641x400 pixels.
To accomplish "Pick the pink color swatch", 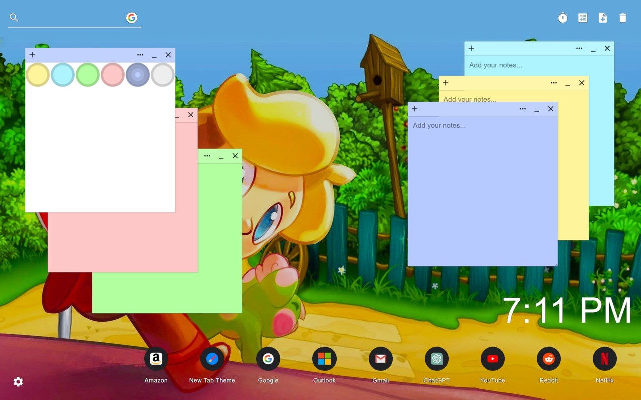I will point(113,75).
